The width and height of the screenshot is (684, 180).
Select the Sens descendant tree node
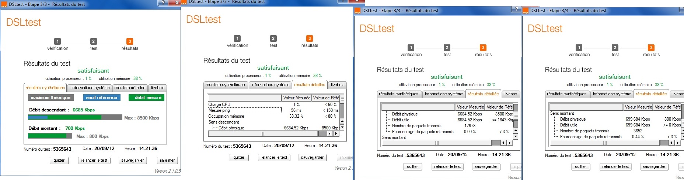click(x=224, y=122)
